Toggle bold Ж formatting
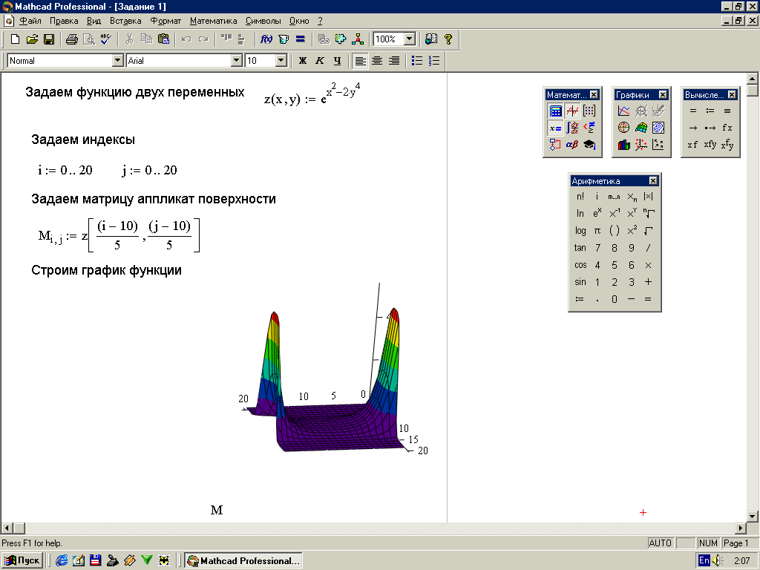The width and height of the screenshot is (760, 570). pyautogui.click(x=303, y=61)
